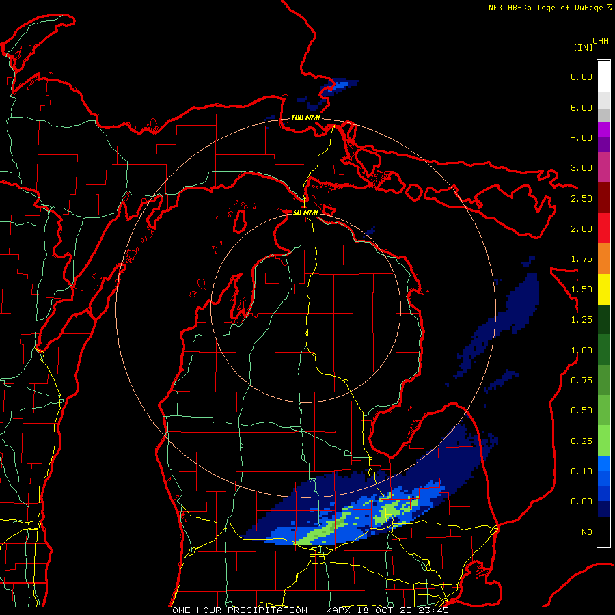Click the OHA product label

click(601, 41)
